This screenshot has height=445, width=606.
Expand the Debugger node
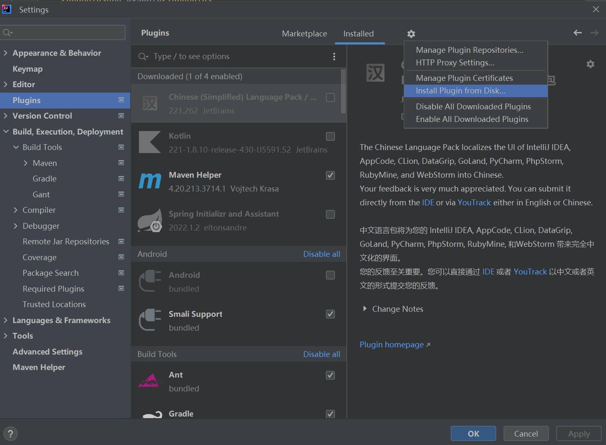click(16, 226)
